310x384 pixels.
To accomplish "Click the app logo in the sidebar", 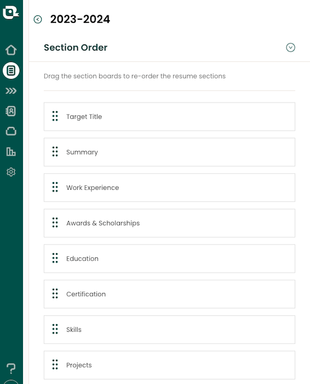I will (11, 12).
